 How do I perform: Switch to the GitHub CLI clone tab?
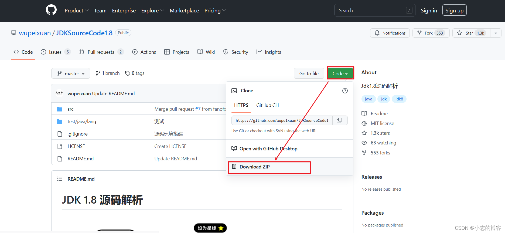click(x=267, y=105)
